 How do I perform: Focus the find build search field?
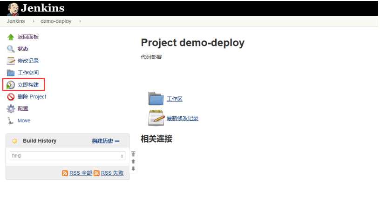[x=68, y=156]
